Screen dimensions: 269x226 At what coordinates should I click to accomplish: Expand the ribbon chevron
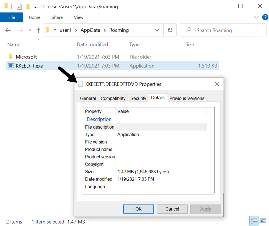[x=256, y=17]
